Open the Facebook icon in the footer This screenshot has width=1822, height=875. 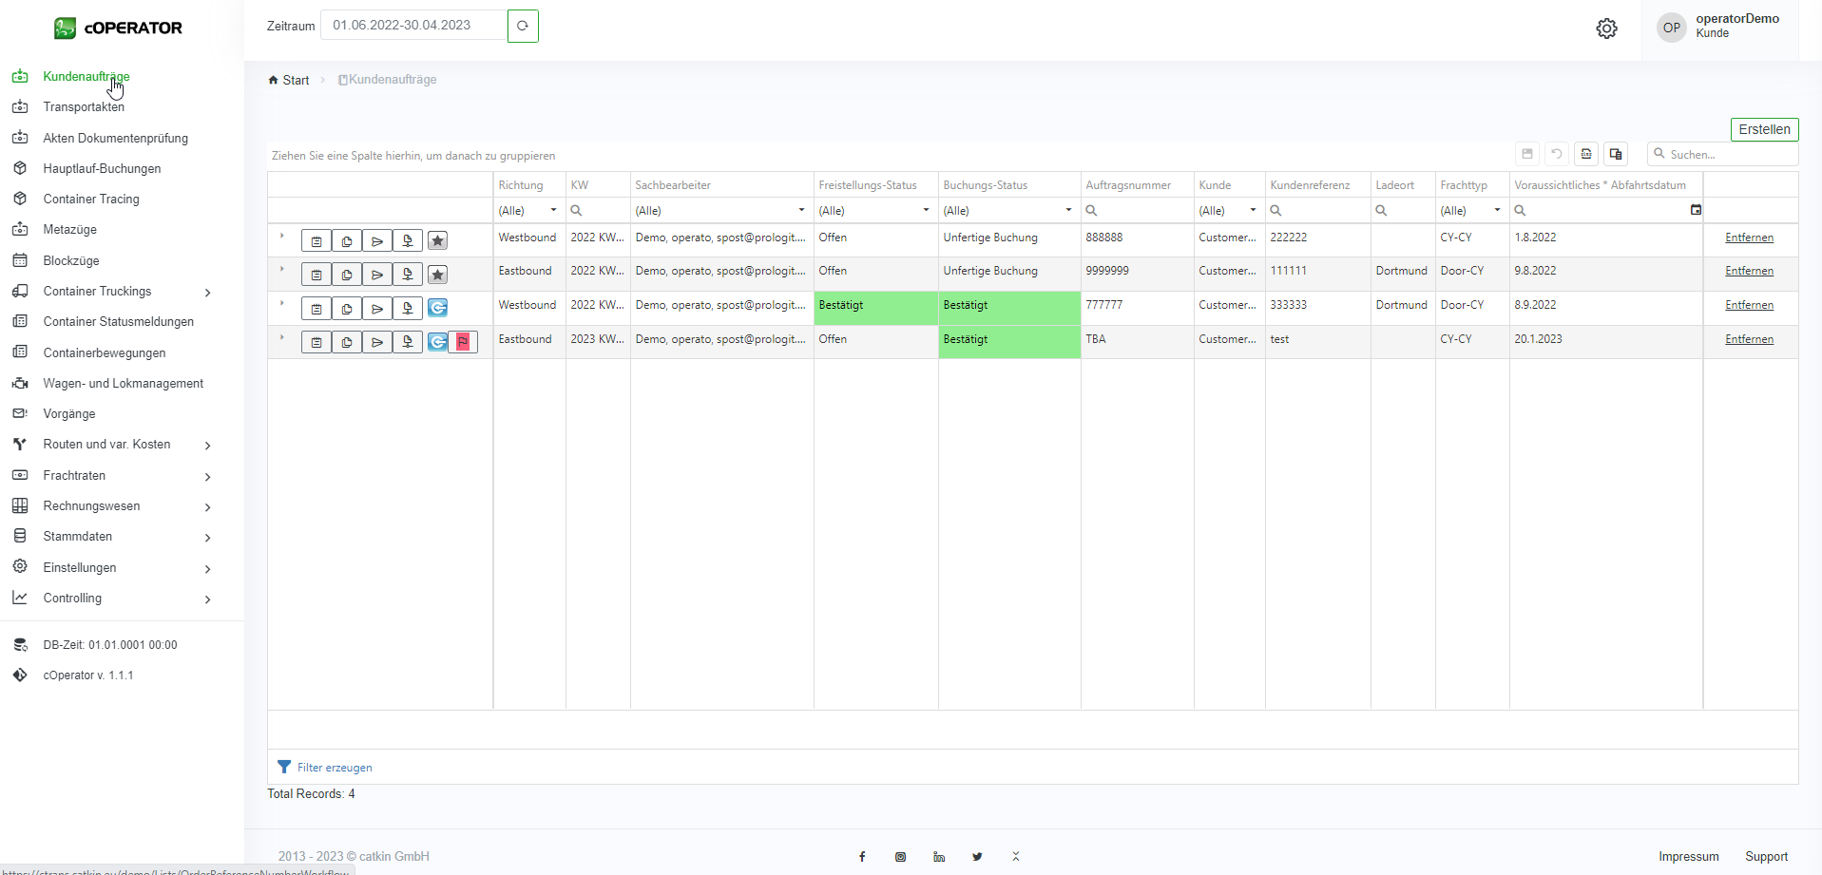[862, 857]
